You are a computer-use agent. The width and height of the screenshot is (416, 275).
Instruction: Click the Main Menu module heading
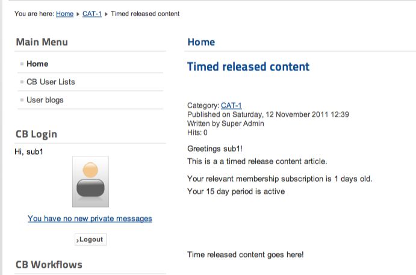coord(42,42)
